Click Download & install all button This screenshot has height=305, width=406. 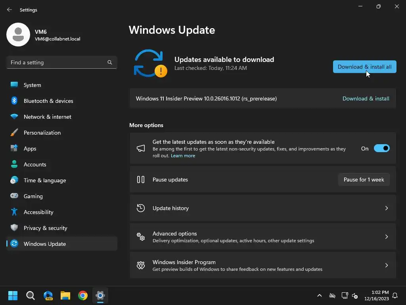[365, 67]
